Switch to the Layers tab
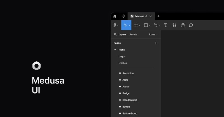Screen dimensions: 224x117 [x=122, y=34]
